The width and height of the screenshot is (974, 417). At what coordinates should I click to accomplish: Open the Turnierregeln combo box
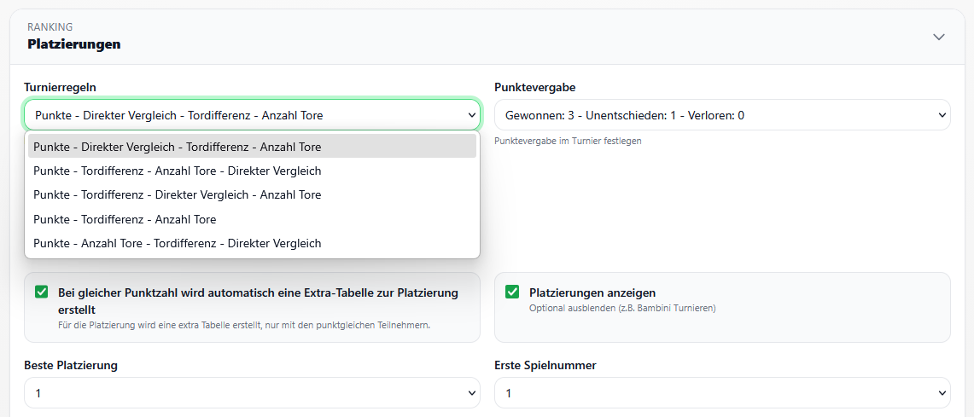click(252, 115)
